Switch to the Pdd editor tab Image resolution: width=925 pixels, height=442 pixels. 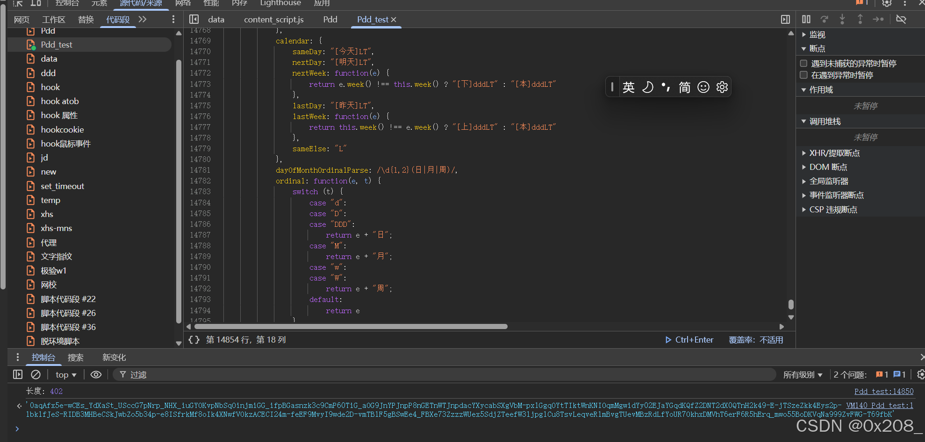(x=330, y=20)
